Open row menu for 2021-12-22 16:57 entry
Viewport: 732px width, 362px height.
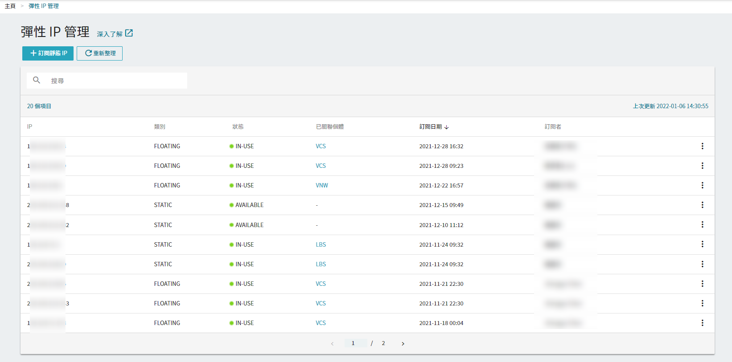(x=702, y=185)
